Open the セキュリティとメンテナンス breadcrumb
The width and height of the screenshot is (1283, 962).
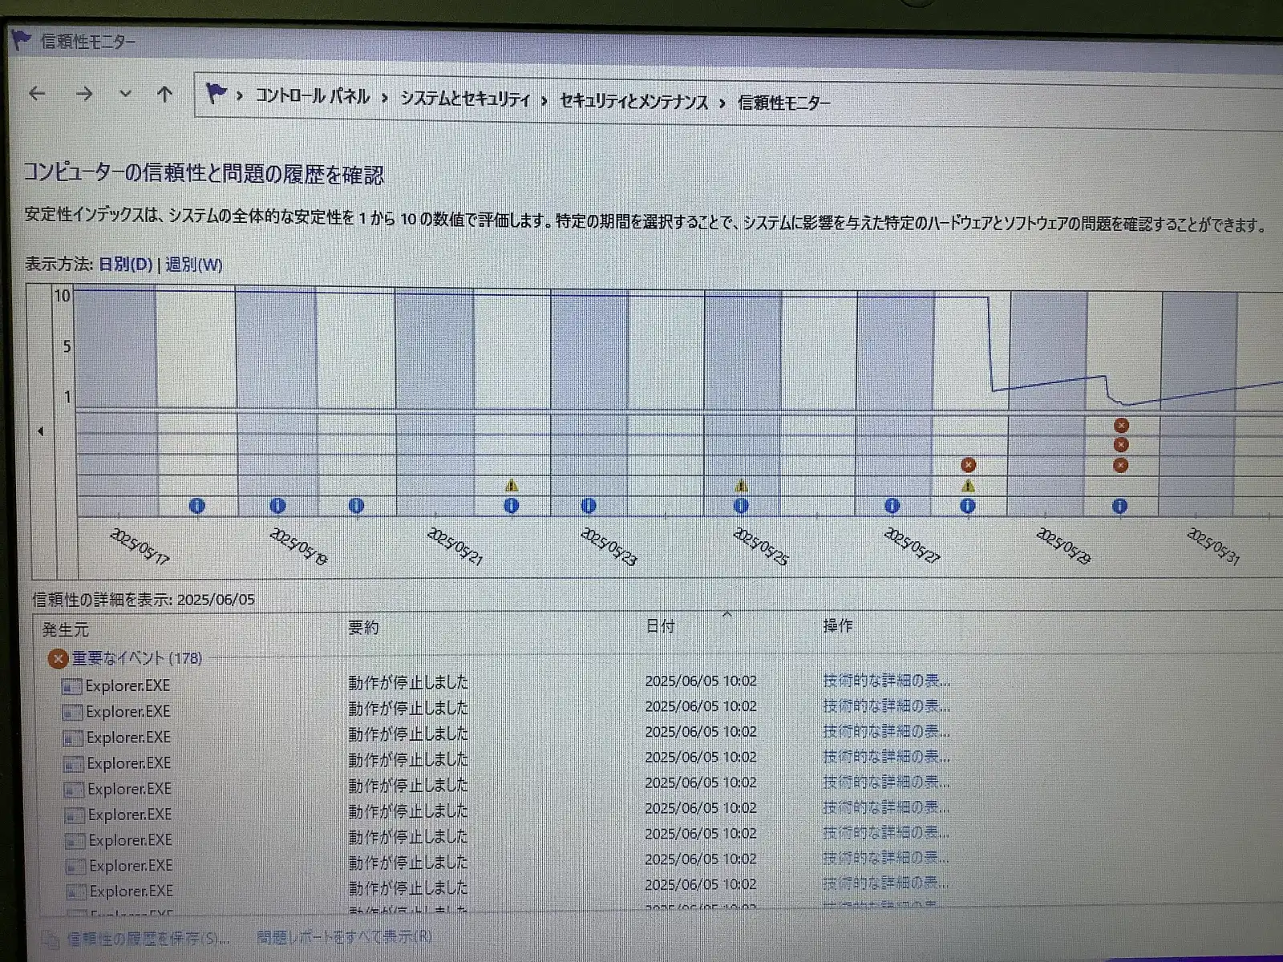pos(633,102)
